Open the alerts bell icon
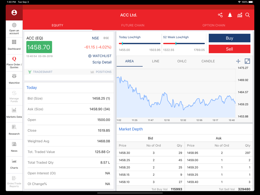The height and width of the screenshot is (195, 260). pos(230,15)
